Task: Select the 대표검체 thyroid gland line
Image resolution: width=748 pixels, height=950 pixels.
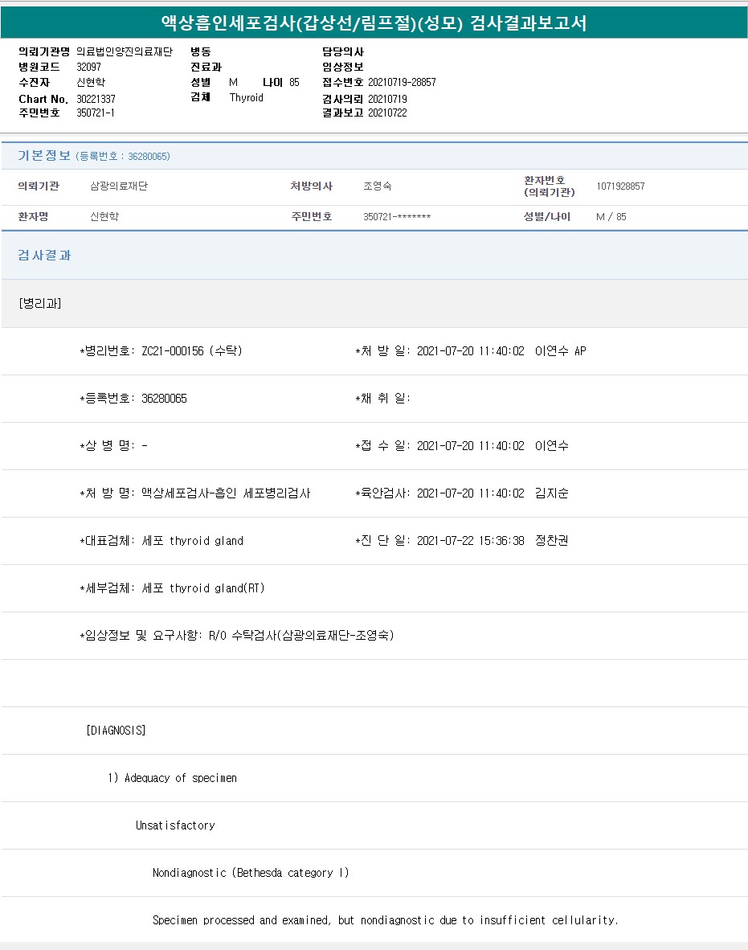Action: (161, 541)
